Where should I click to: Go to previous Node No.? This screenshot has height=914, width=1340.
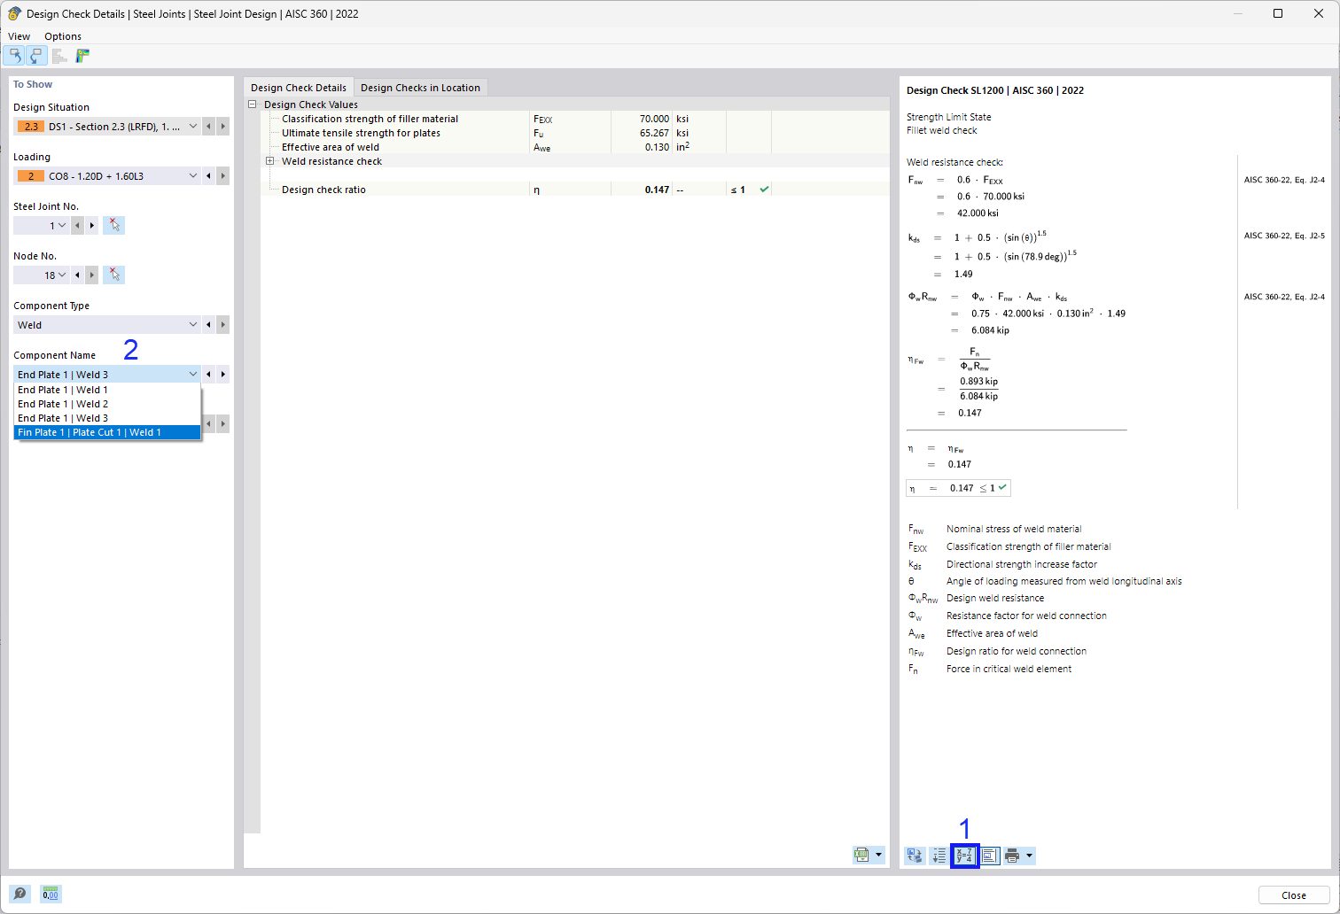click(x=78, y=275)
